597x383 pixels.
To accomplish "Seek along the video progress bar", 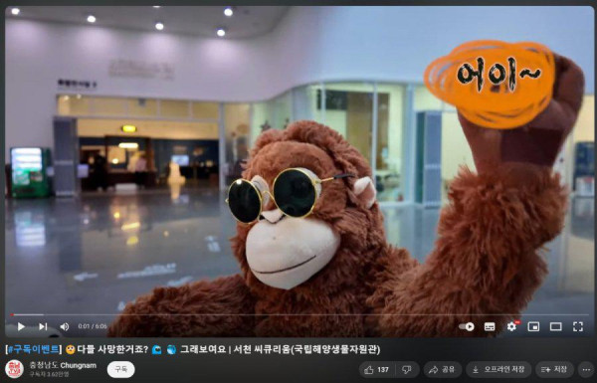I will [x=298, y=314].
